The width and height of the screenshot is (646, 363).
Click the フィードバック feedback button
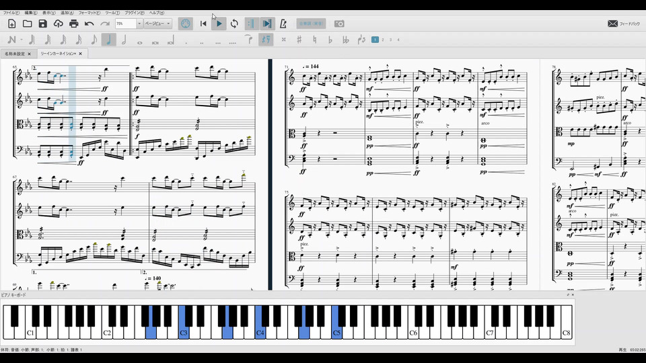[623, 24]
